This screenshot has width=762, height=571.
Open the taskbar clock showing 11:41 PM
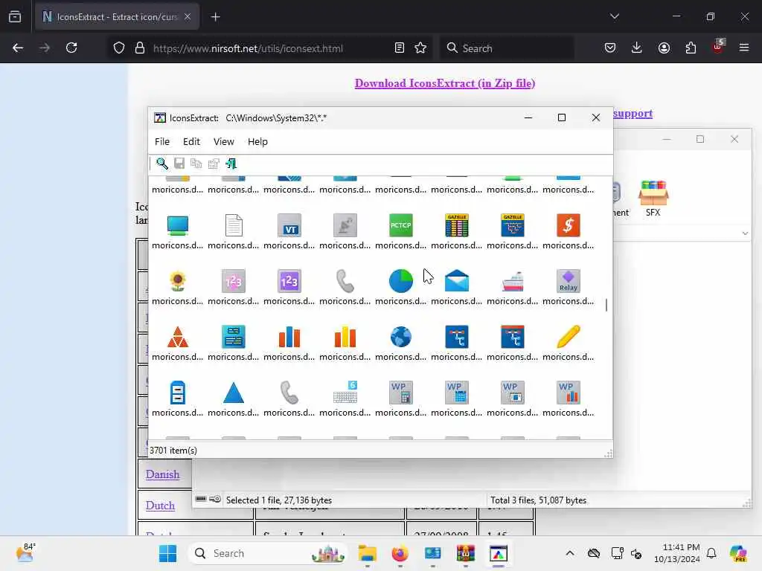[676, 553]
